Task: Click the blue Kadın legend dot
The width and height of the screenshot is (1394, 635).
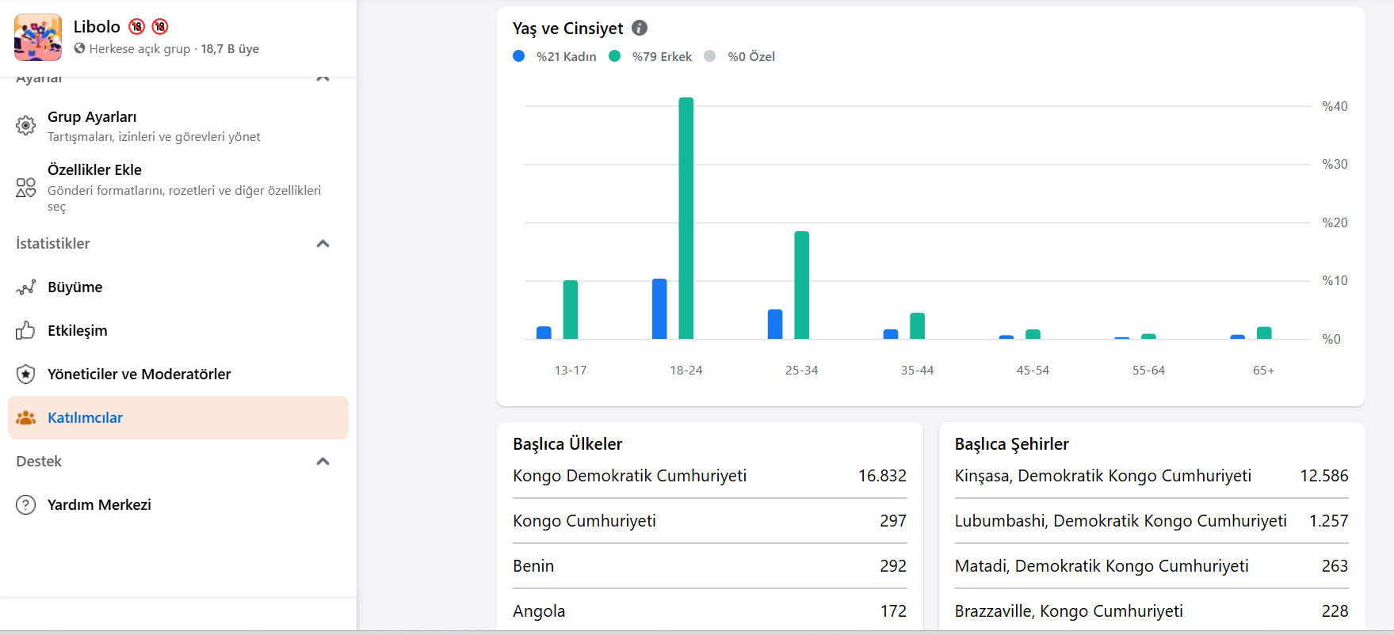Action: pyautogui.click(x=519, y=56)
